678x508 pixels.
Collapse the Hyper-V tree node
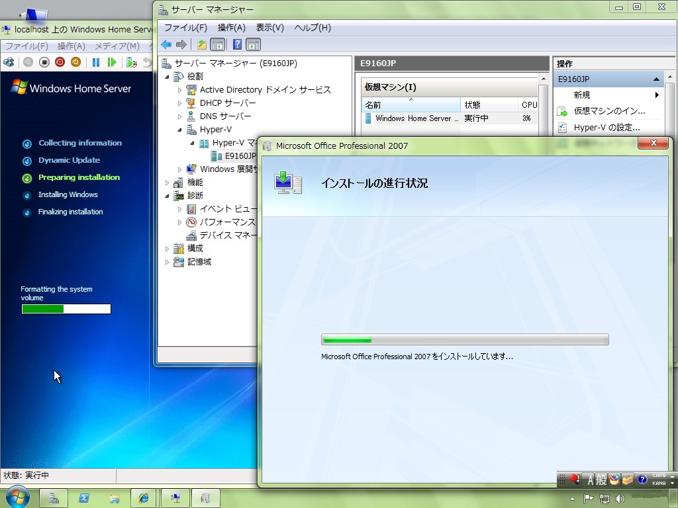click(180, 130)
